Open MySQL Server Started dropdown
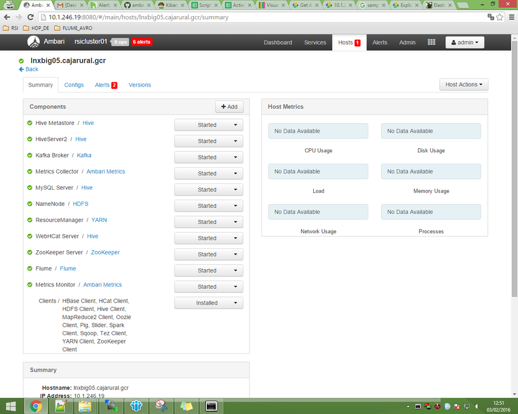Viewport: 518px width, 414px height. [x=209, y=190]
